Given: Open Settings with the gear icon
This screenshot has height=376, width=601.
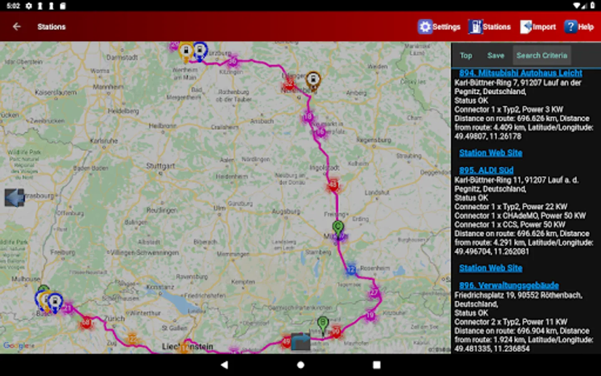Looking at the screenshot, I should tap(425, 27).
